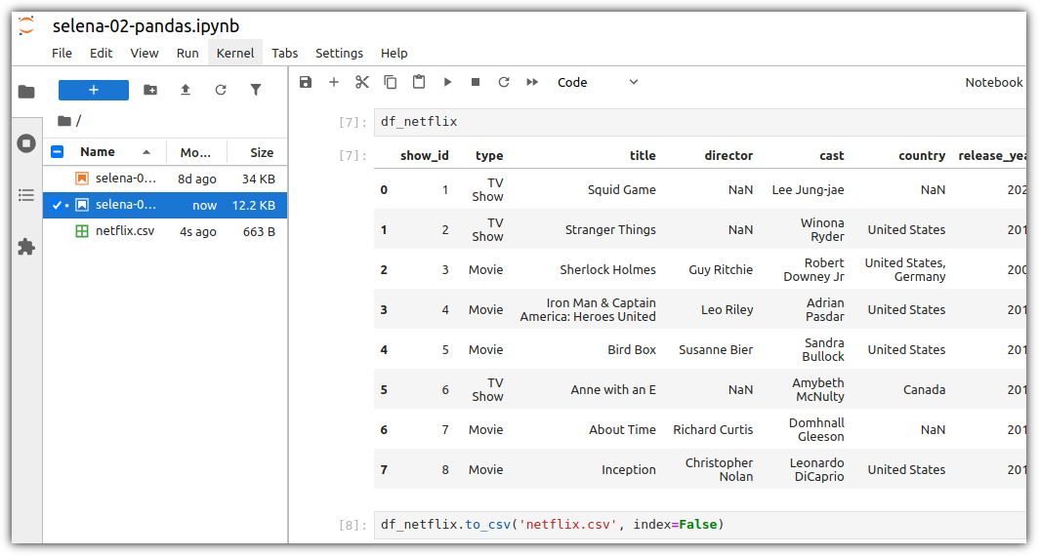Click the Upload Files icon
1039x556 pixels.
point(186,90)
